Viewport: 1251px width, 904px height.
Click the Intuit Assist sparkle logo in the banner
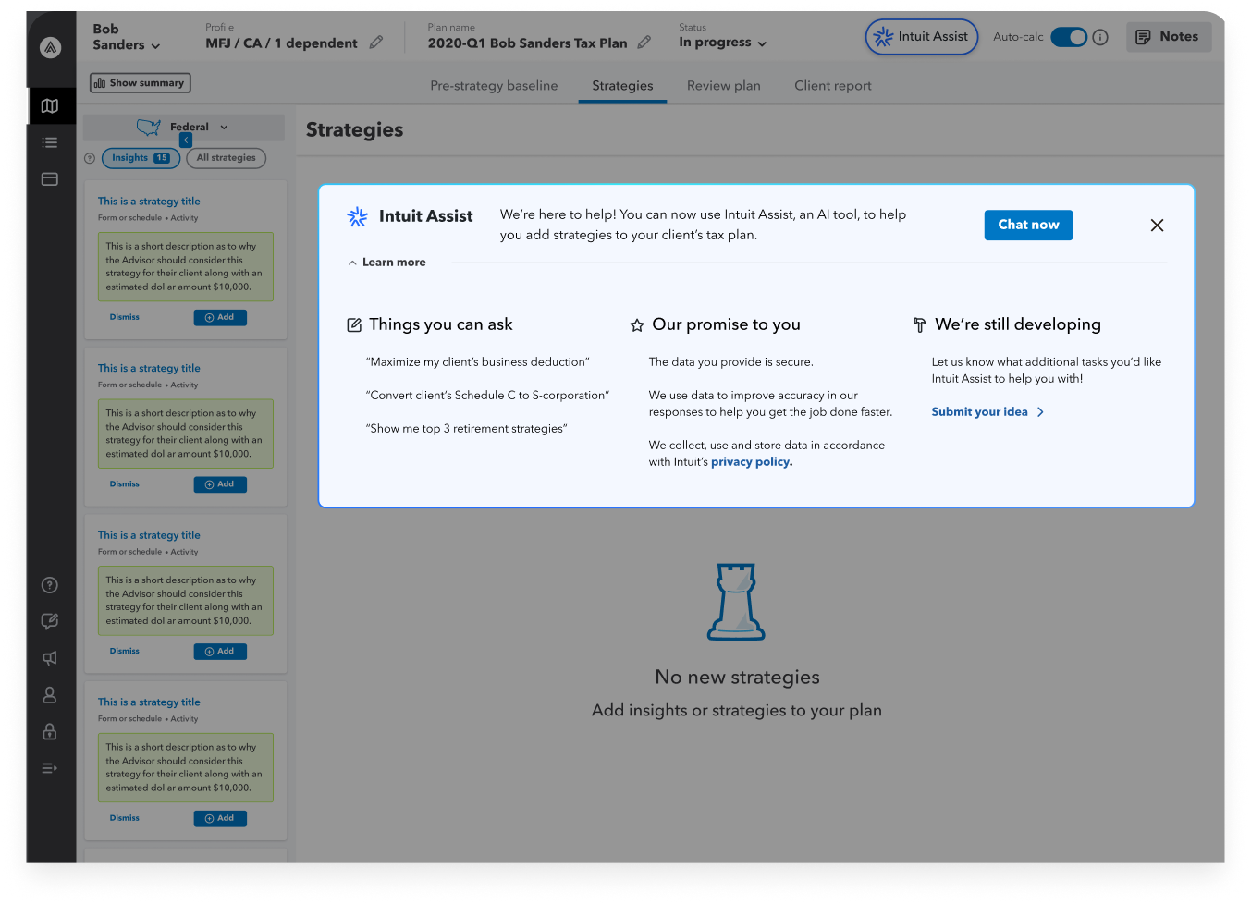click(357, 216)
